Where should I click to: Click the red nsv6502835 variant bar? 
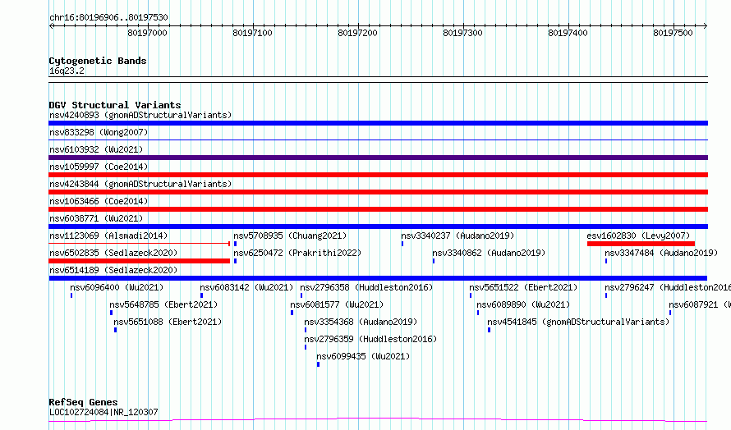click(140, 261)
